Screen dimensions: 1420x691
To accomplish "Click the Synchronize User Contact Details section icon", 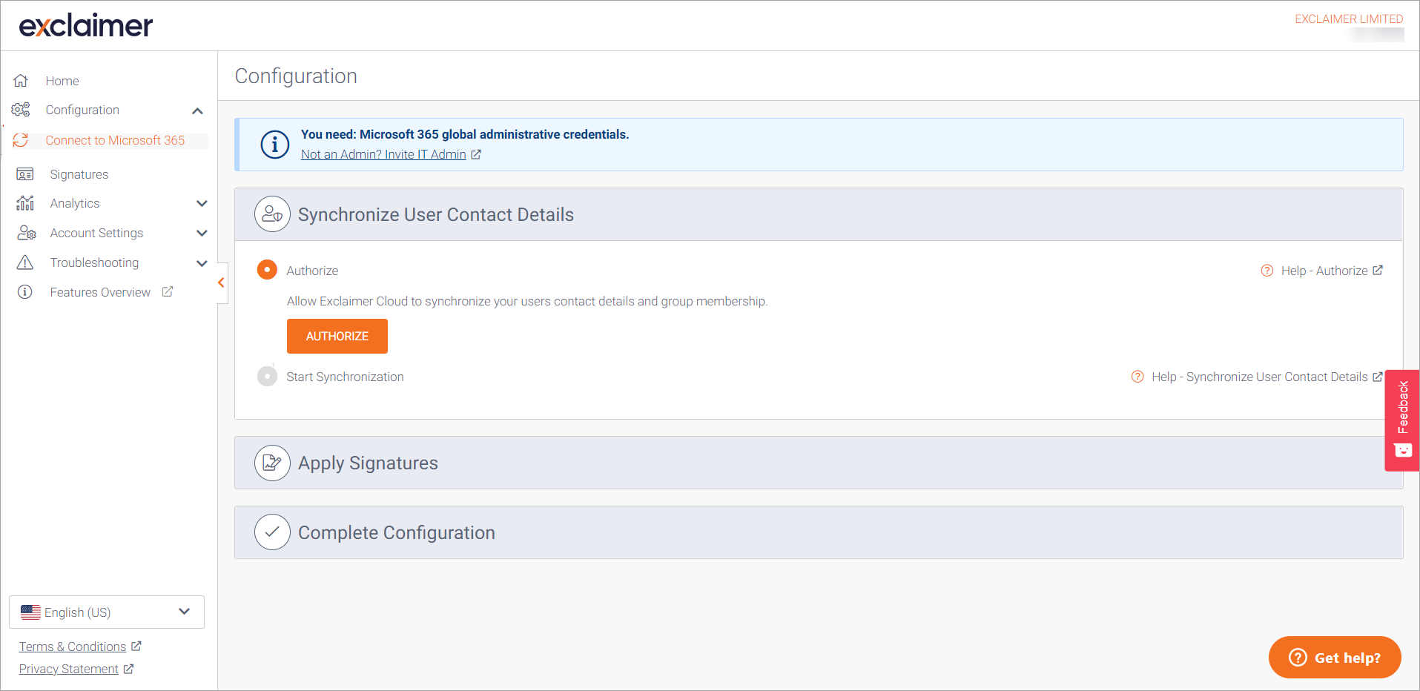I will 272,214.
